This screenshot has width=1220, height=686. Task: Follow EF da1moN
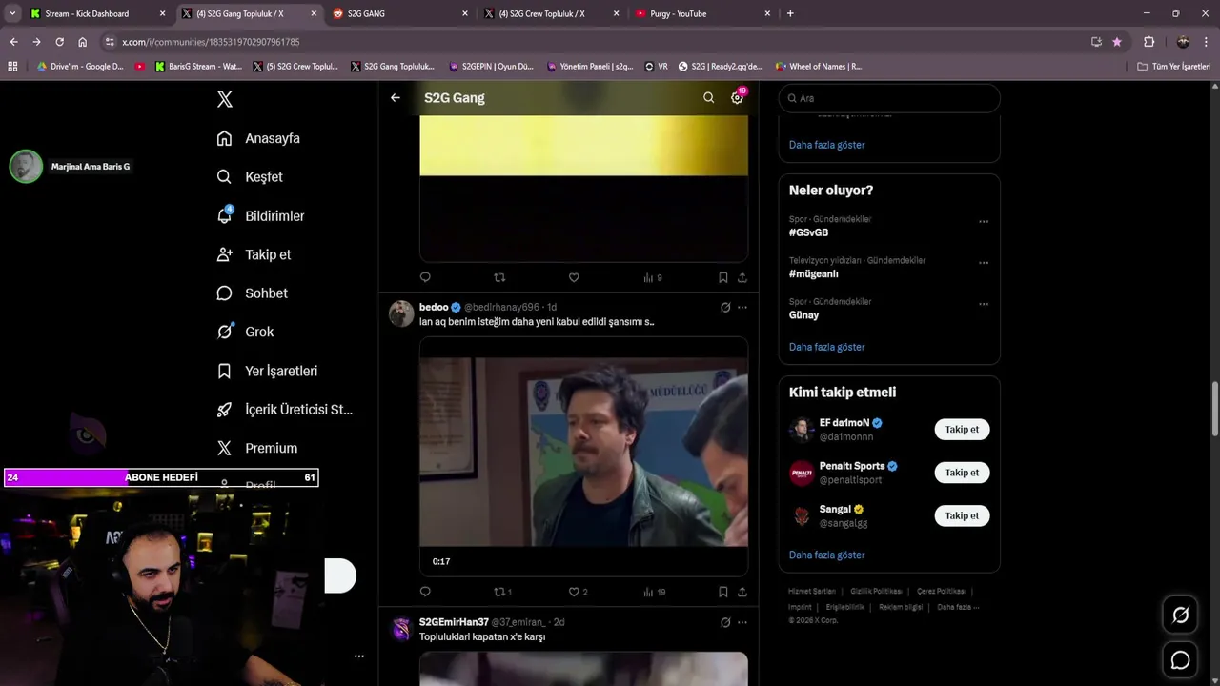[x=962, y=430]
